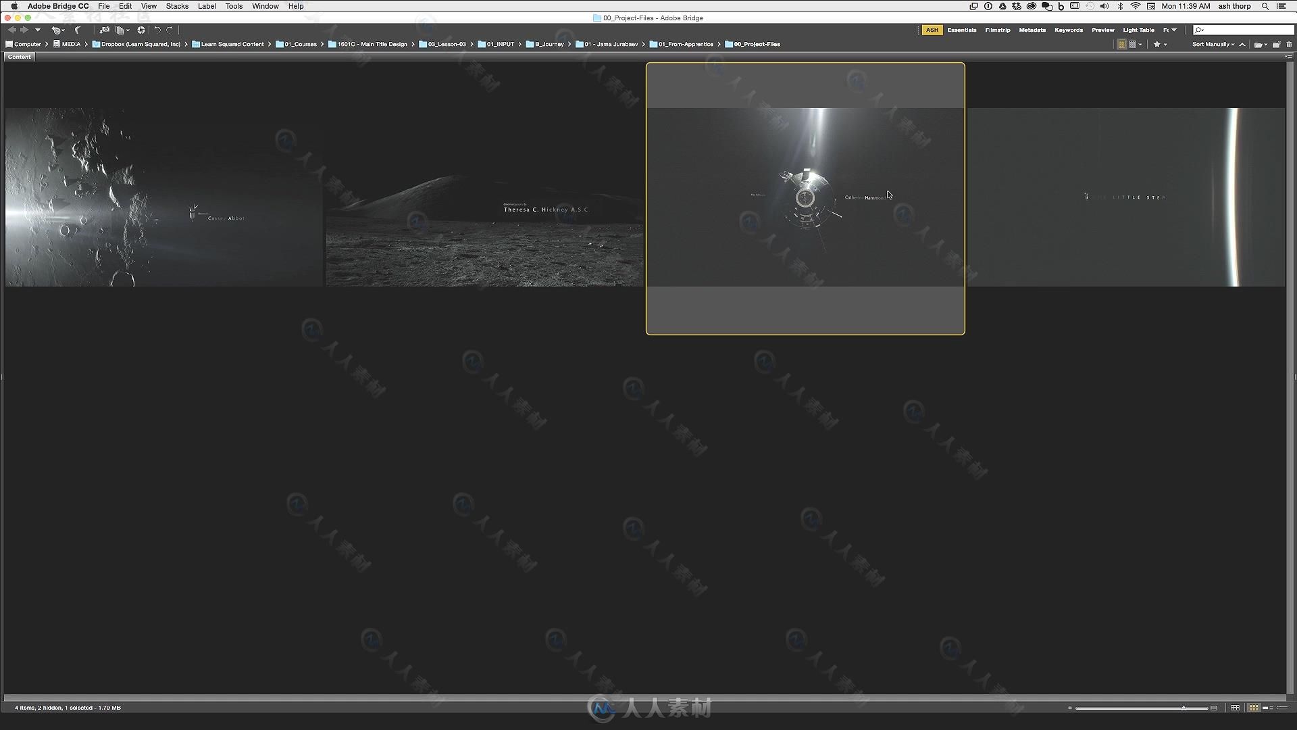Open macOS Spotlight search
Screen dimensions: 1297x730
pos(1265,6)
